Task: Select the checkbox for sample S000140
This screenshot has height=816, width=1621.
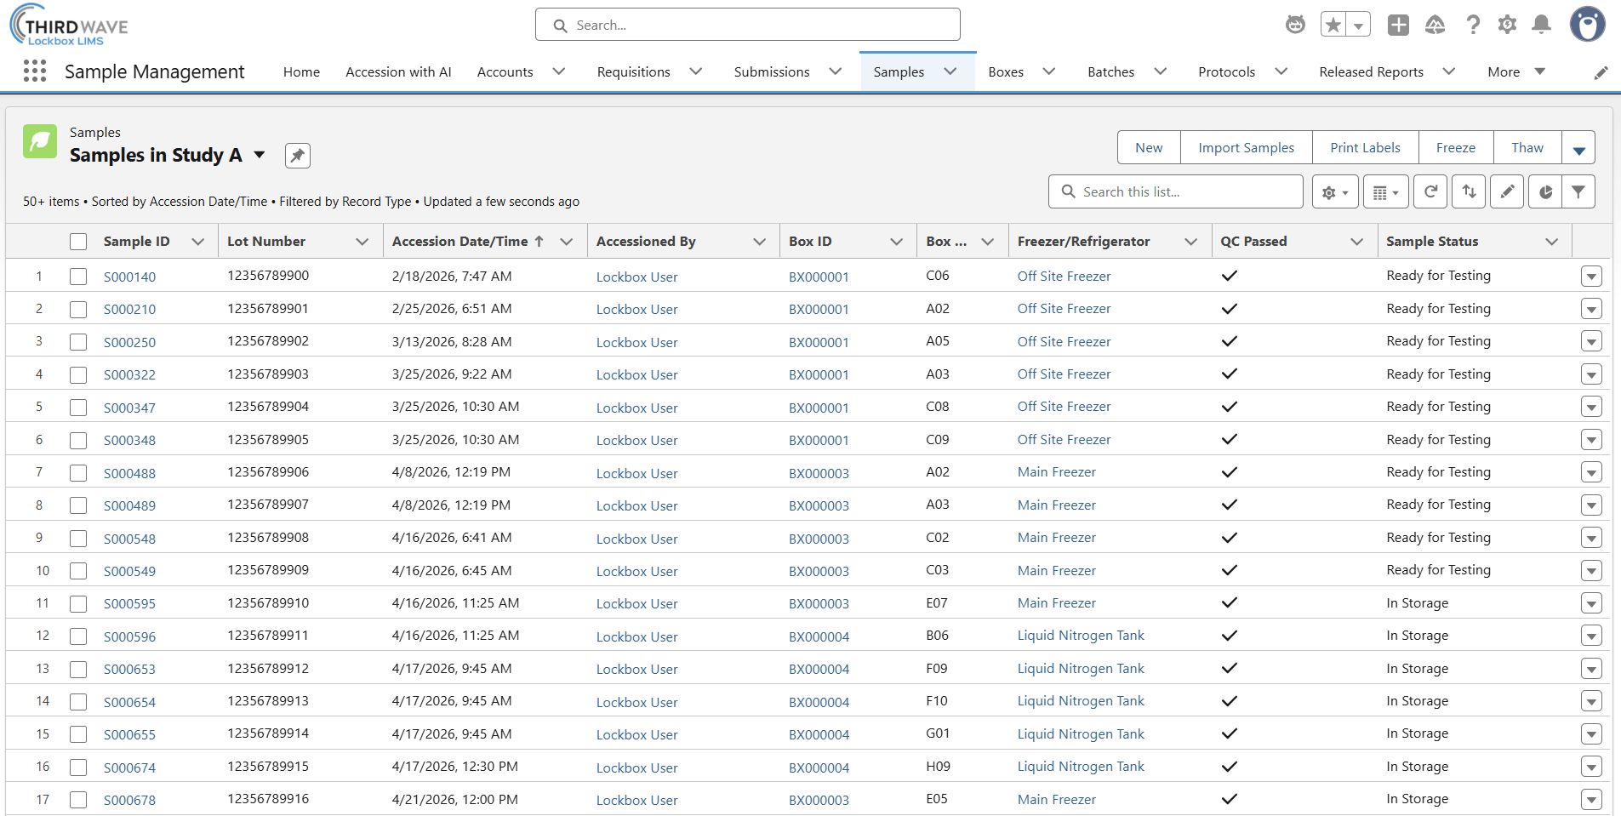Action: point(78,277)
